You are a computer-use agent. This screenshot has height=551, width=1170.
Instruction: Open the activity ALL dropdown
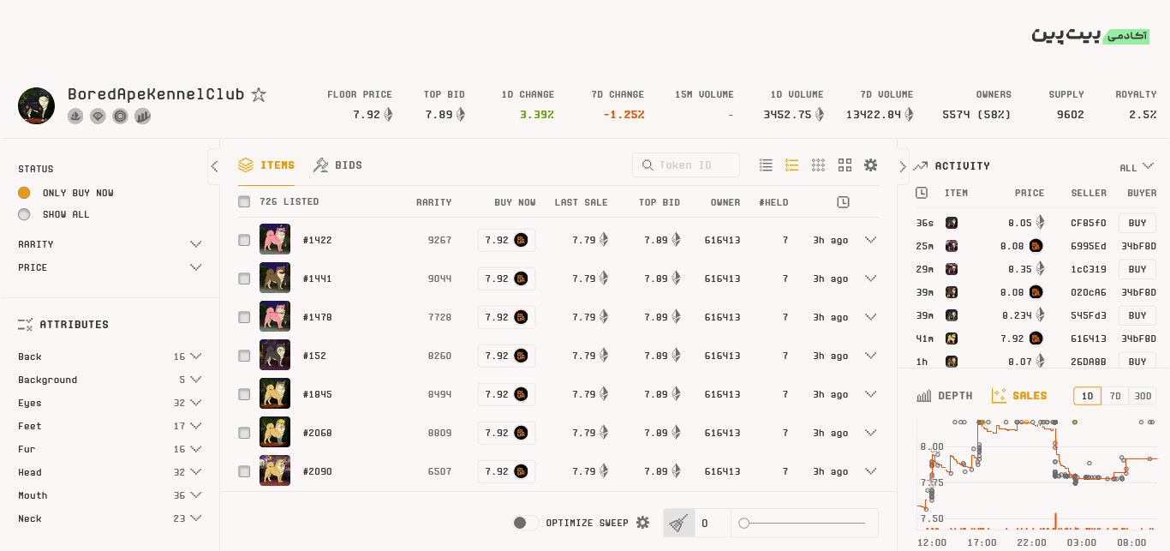[x=1137, y=167]
